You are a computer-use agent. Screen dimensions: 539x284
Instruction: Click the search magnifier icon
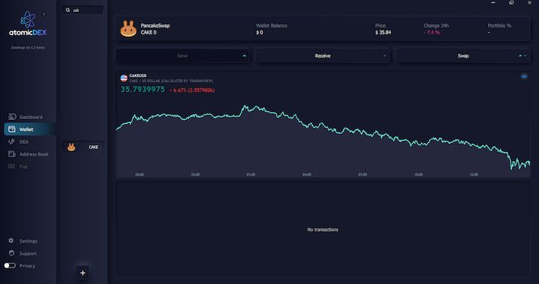67,10
